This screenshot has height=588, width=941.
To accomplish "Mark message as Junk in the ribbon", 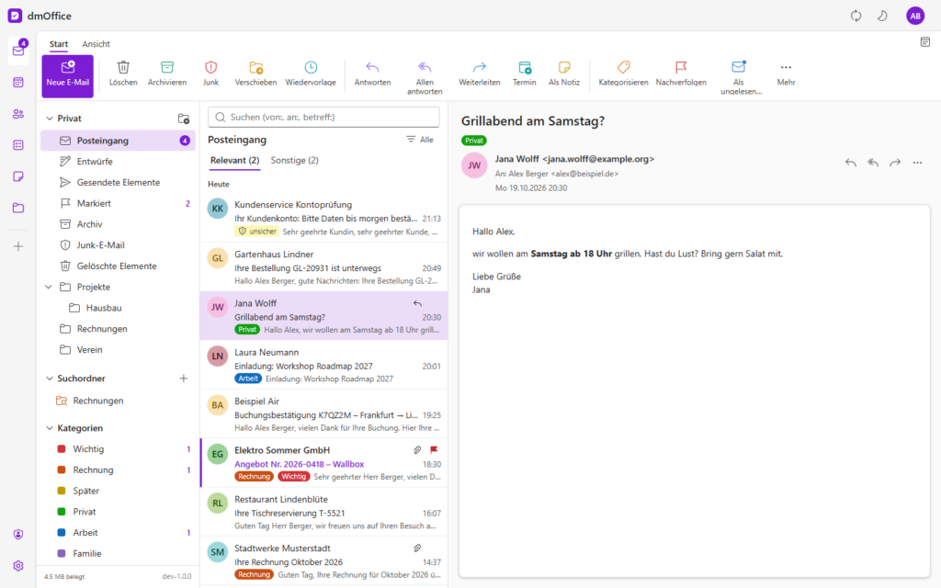I will [x=210, y=74].
